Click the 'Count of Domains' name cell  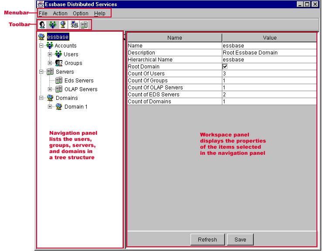(175, 102)
